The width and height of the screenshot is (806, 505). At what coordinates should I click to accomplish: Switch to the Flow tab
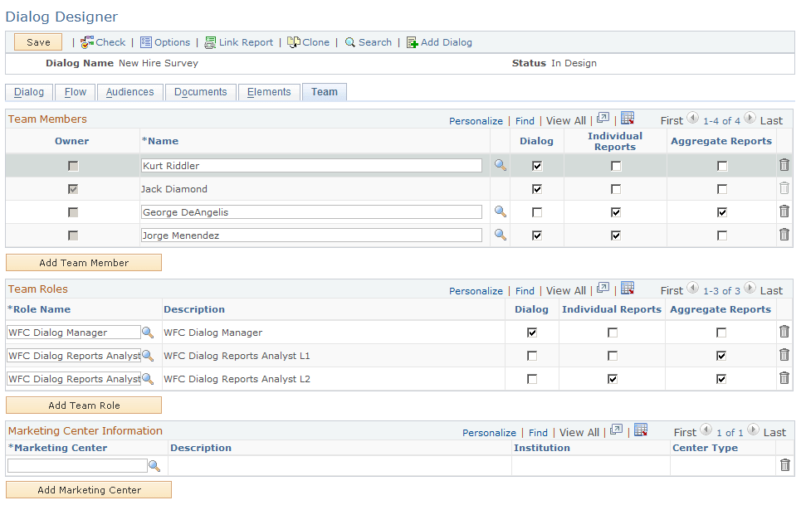[x=75, y=91]
